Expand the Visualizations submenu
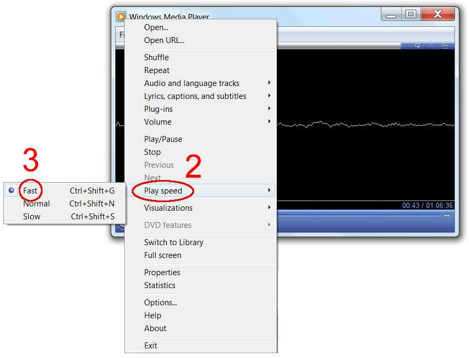Image resolution: width=469 pixels, height=358 pixels. click(x=168, y=208)
